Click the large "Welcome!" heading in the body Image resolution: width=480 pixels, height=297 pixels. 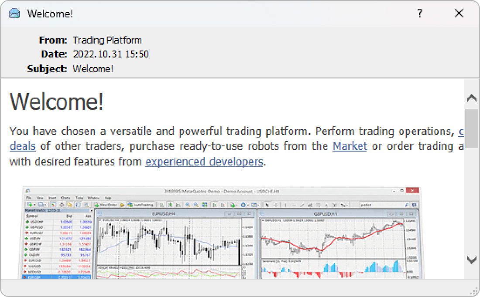pyautogui.click(x=57, y=101)
